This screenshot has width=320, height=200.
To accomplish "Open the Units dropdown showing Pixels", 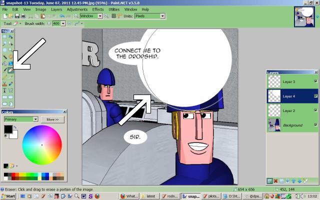I will pyautogui.click(x=162, y=16).
